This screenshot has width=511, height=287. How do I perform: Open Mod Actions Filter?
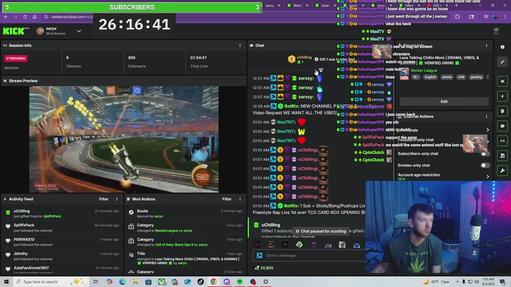(x=227, y=199)
